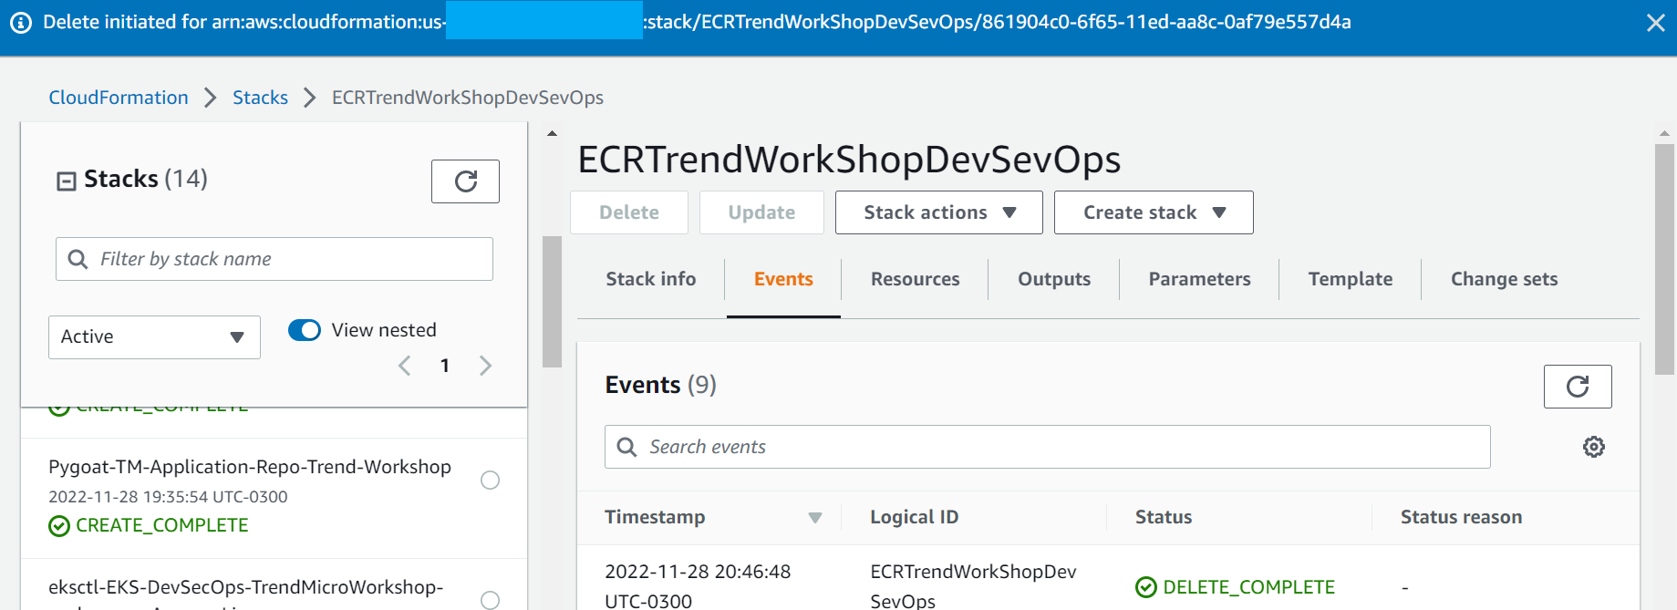Click the Search events field
The height and width of the screenshot is (610, 1677).
point(1048,447)
